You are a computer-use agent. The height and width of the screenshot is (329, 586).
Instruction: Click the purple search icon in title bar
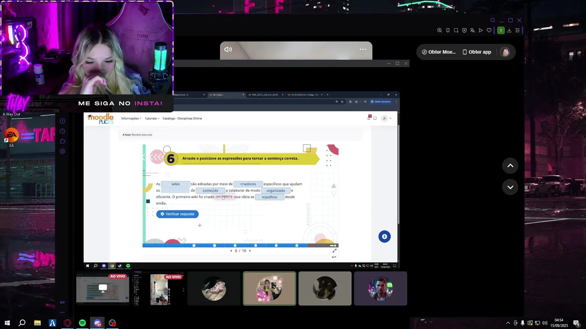tap(493, 20)
